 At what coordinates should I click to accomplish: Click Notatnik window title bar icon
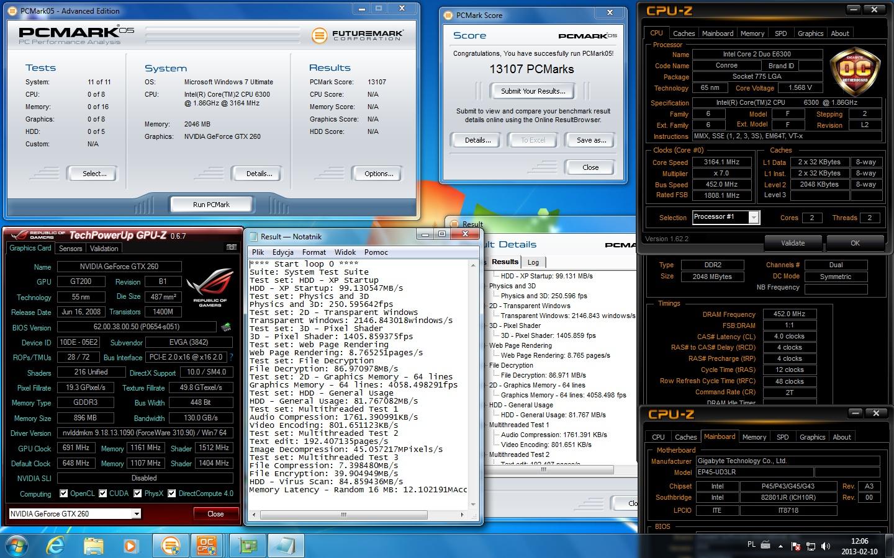point(253,236)
